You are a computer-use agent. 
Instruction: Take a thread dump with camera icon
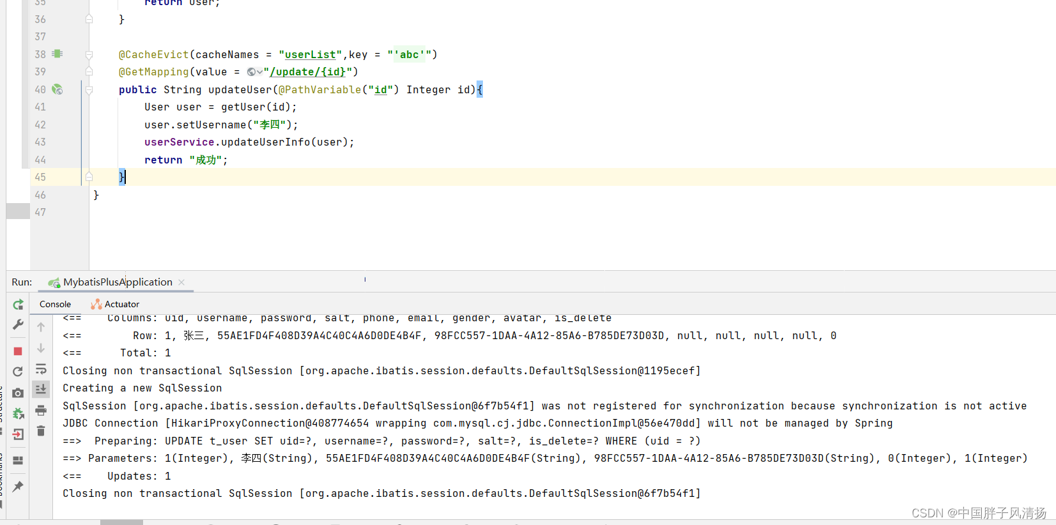[18, 393]
